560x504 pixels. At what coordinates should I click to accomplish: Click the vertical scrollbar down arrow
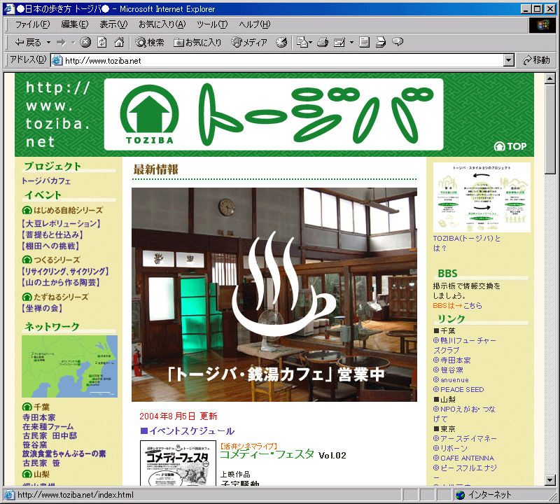[x=550, y=480]
